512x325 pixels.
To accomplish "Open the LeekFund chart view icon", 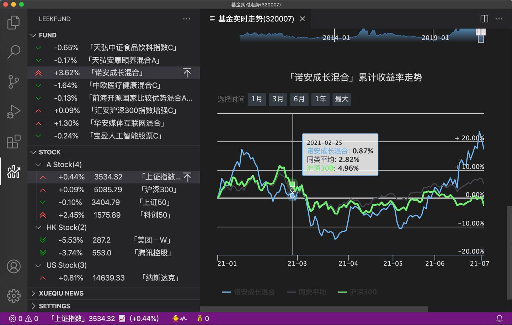I will pyautogui.click(x=14, y=172).
